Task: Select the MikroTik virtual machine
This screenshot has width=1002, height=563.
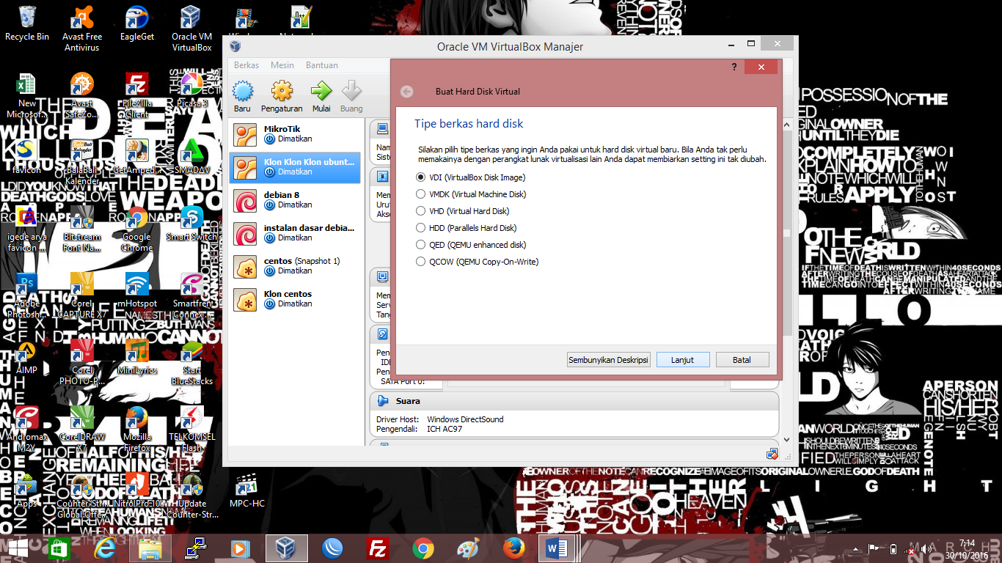Action: [296, 134]
